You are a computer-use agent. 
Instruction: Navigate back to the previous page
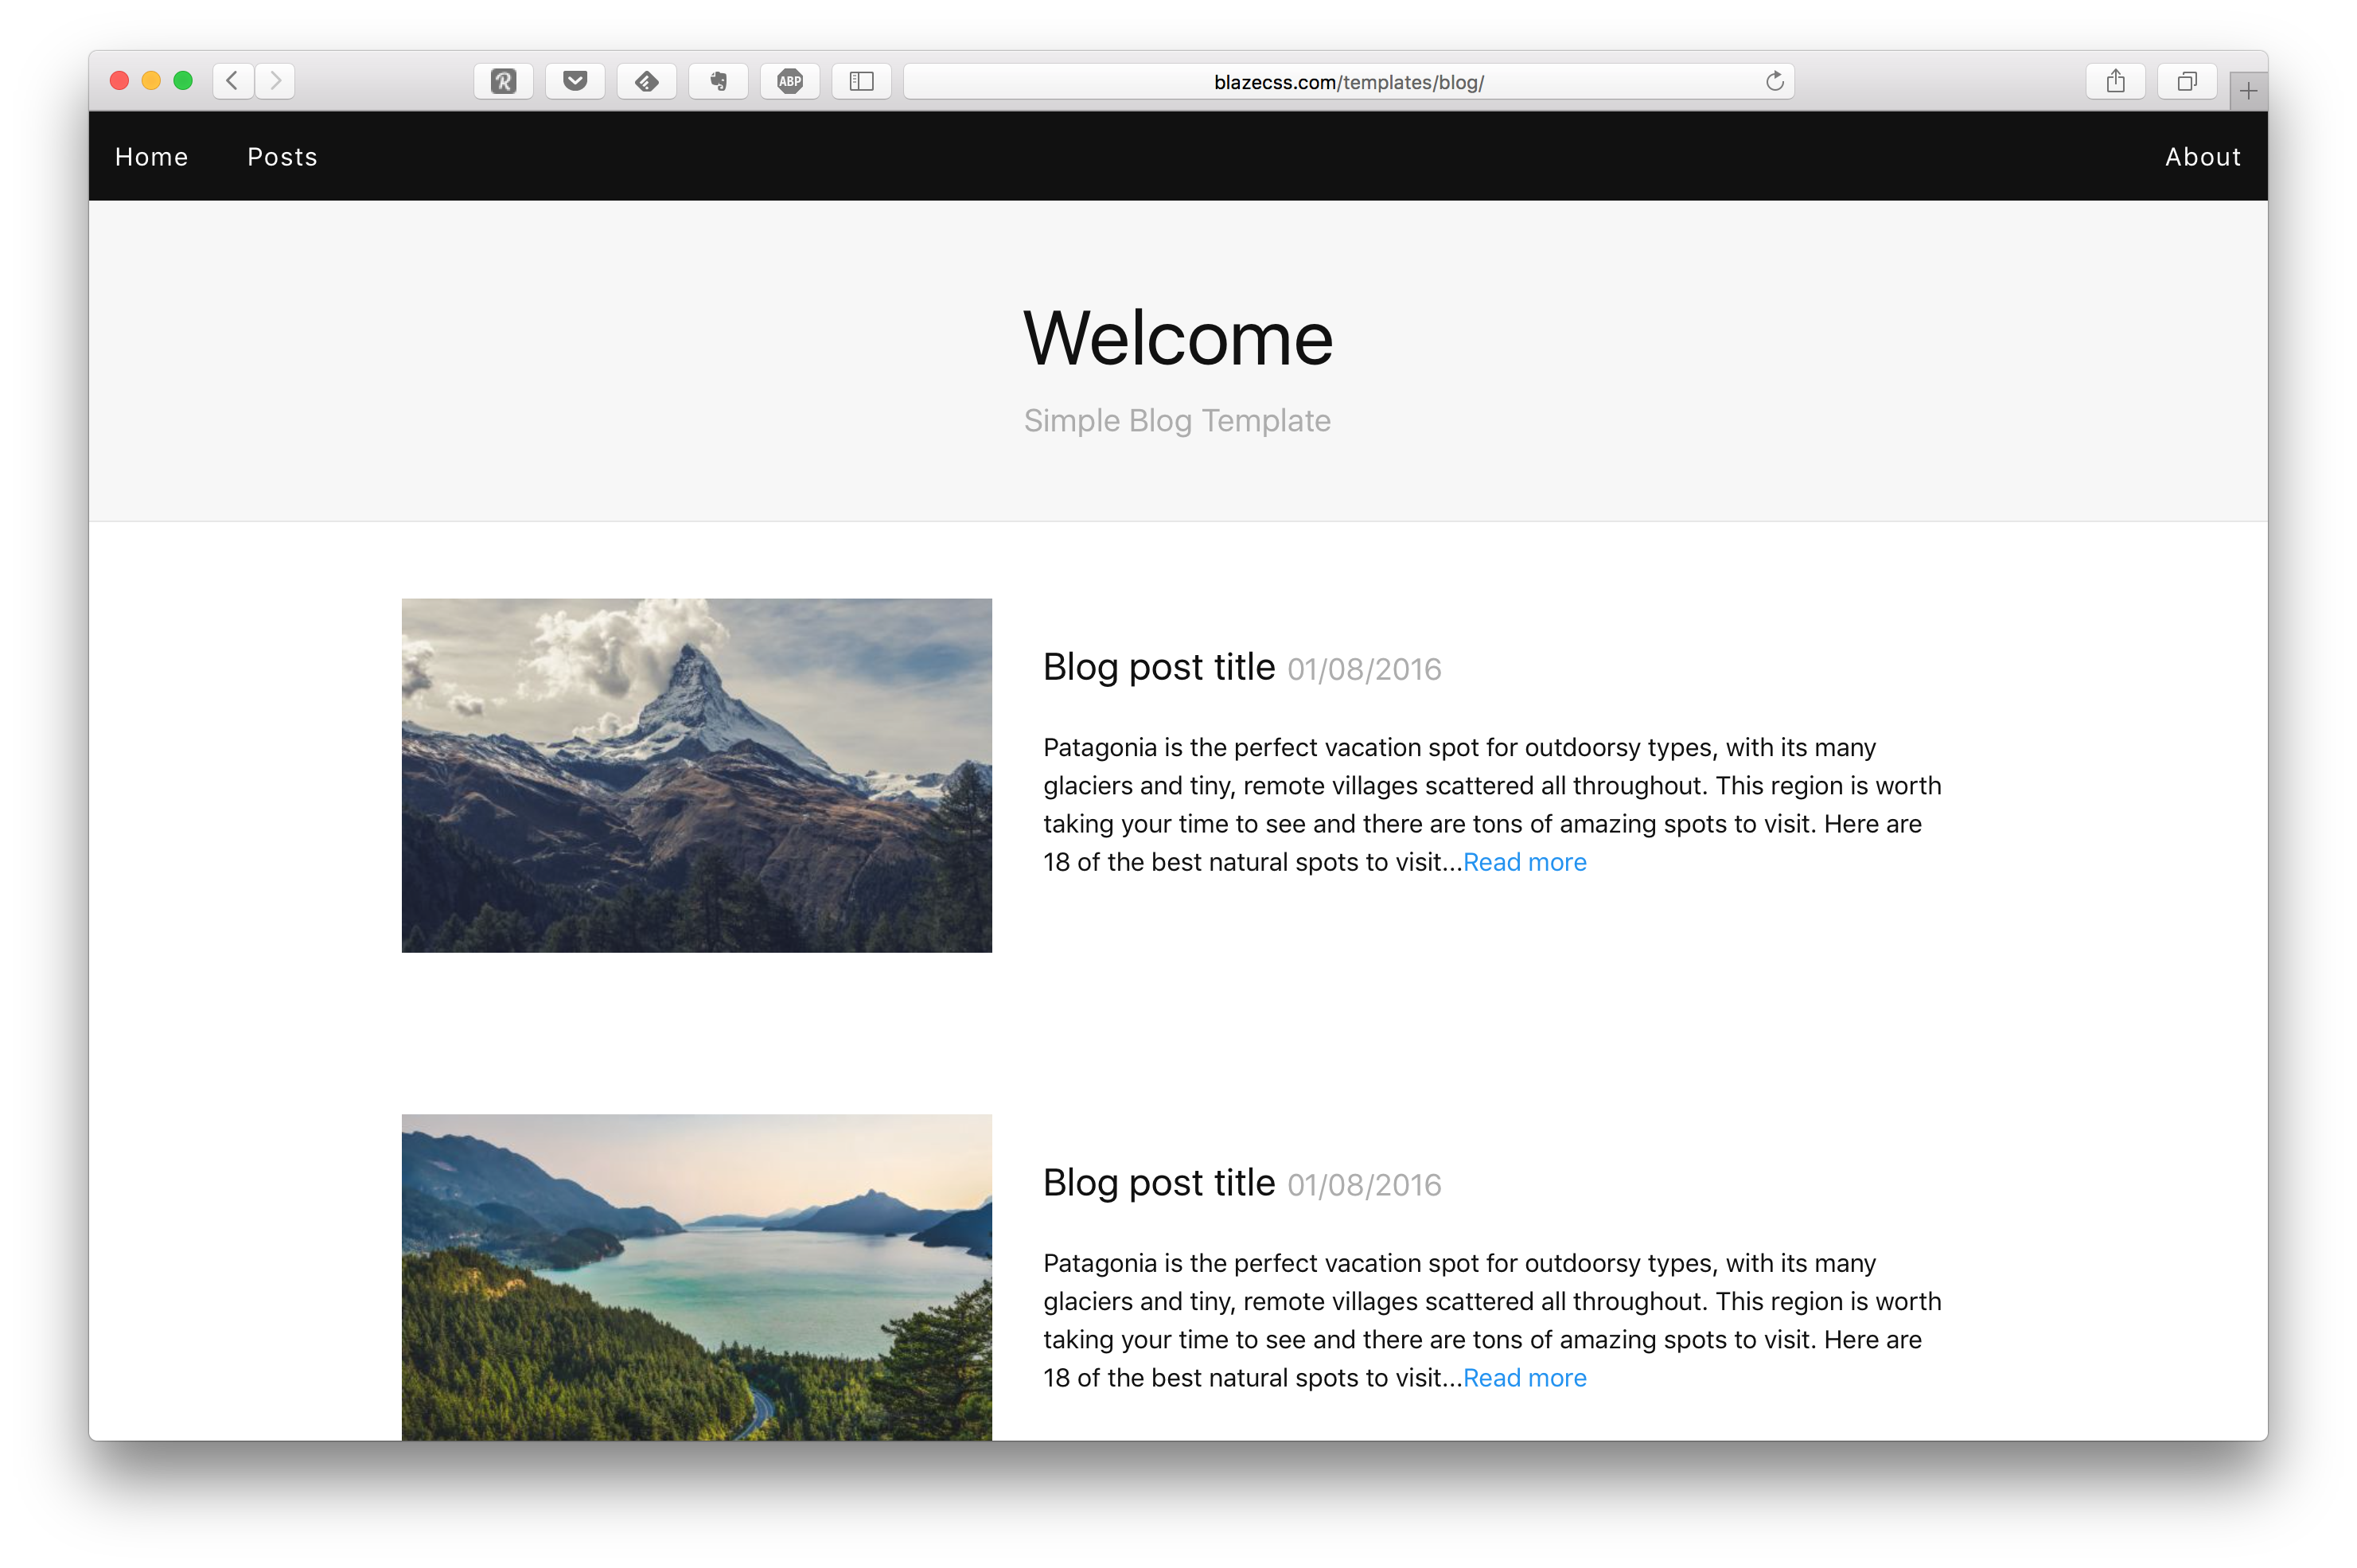[232, 81]
